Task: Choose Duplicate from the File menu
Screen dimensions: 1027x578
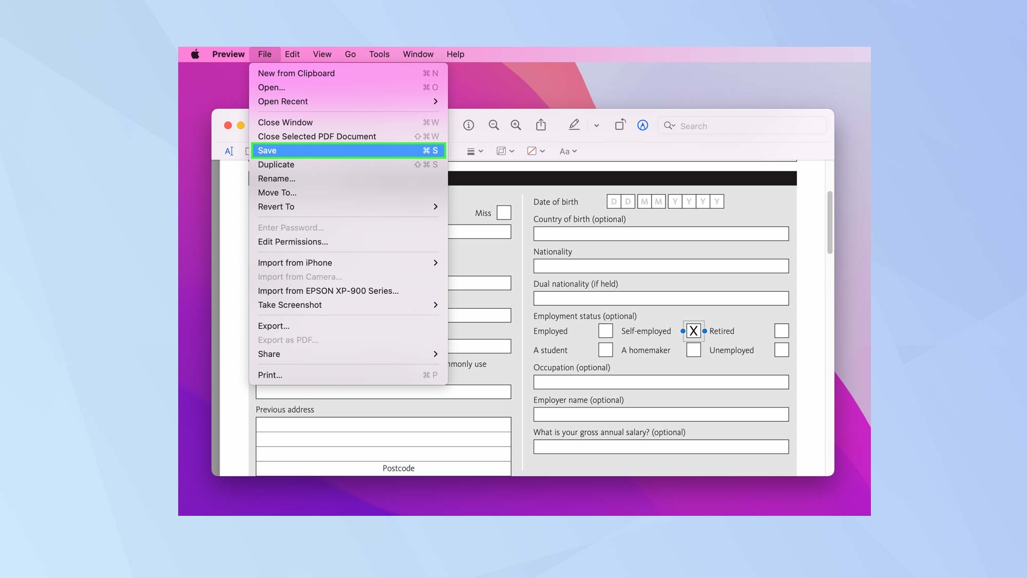Action: 276,164
